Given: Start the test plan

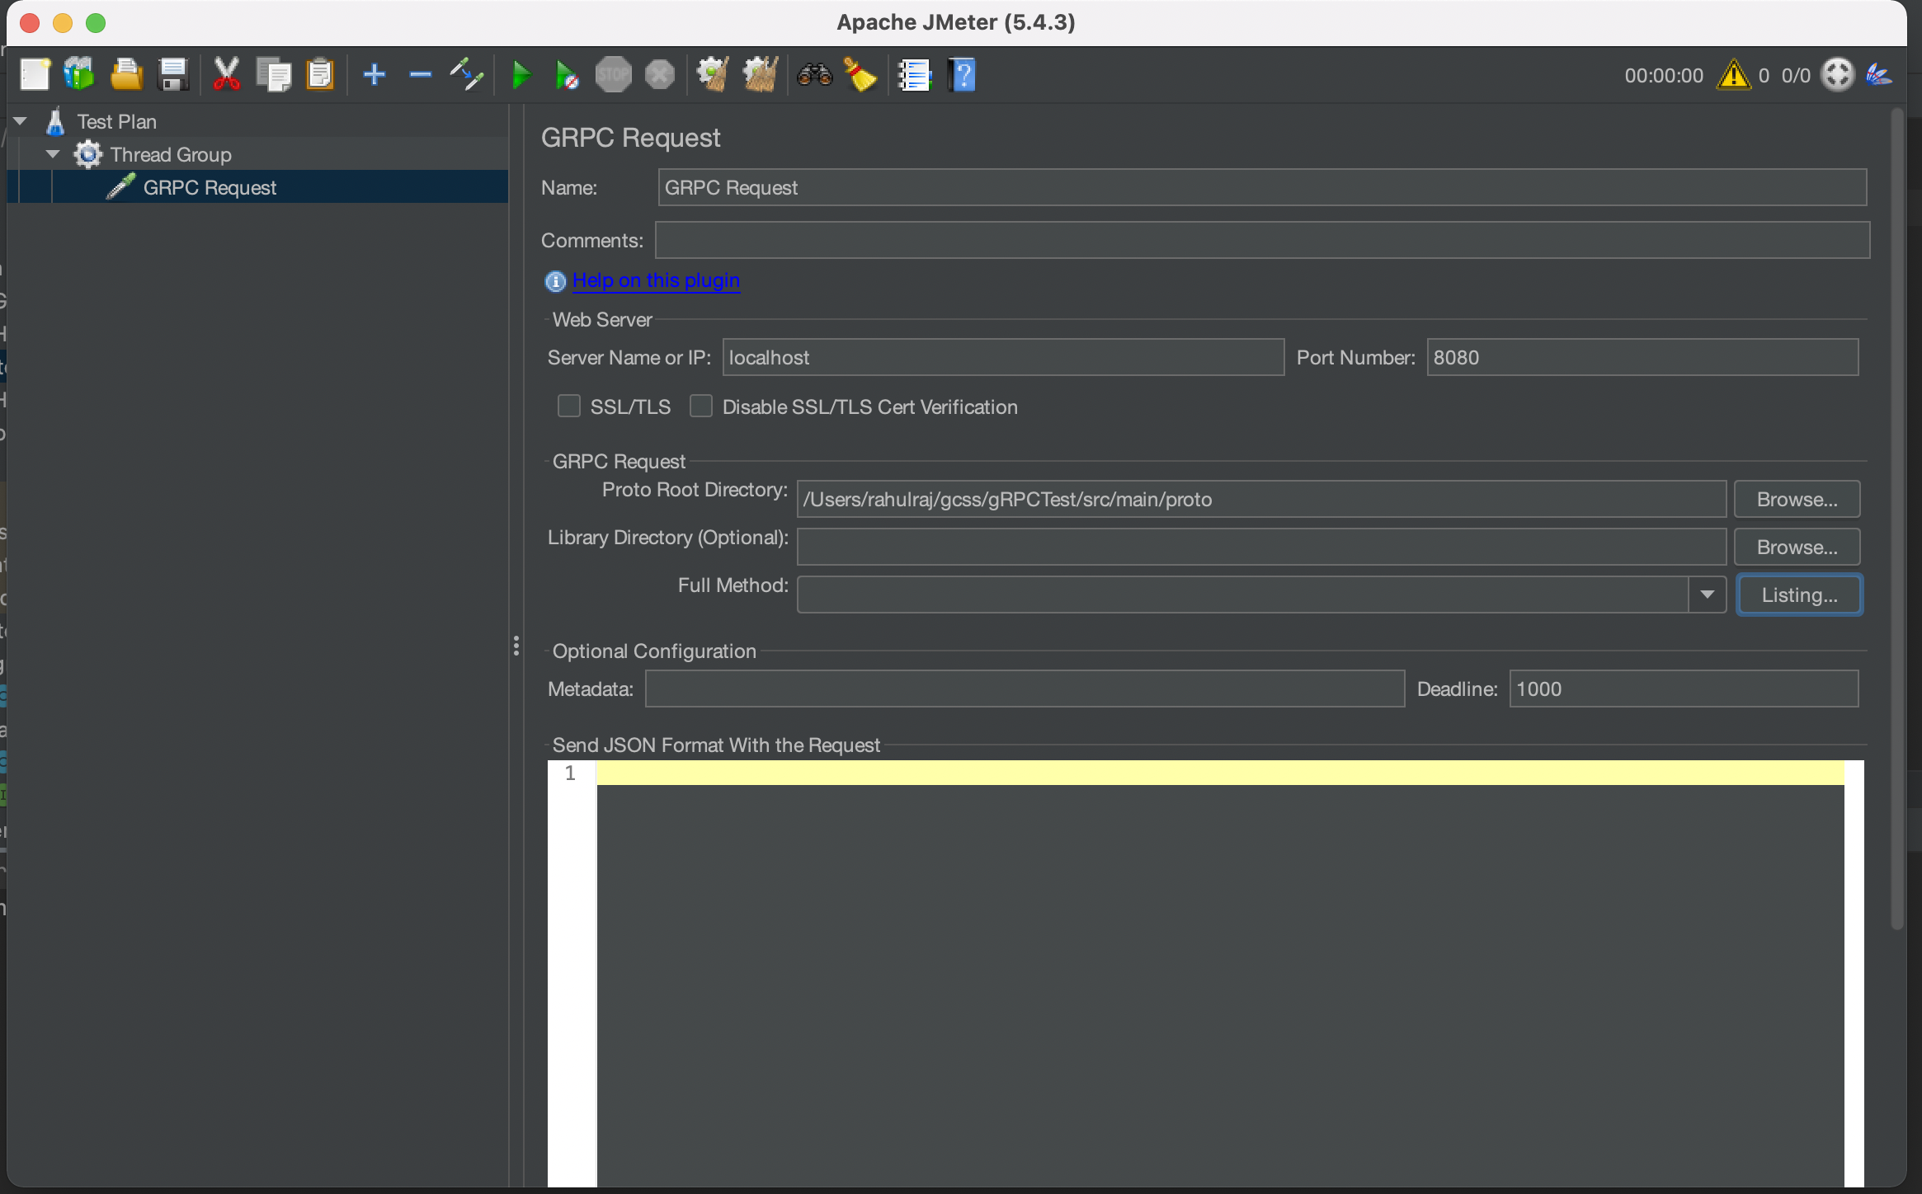Looking at the screenshot, I should click(x=520, y=74).
